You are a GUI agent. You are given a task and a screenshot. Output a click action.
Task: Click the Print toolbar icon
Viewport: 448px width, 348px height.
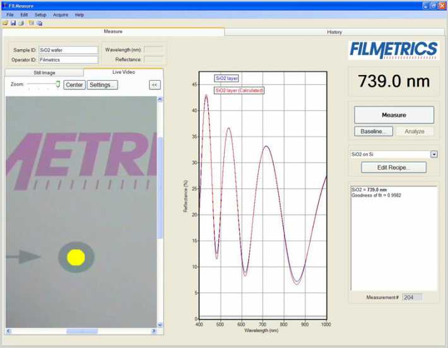20,23
